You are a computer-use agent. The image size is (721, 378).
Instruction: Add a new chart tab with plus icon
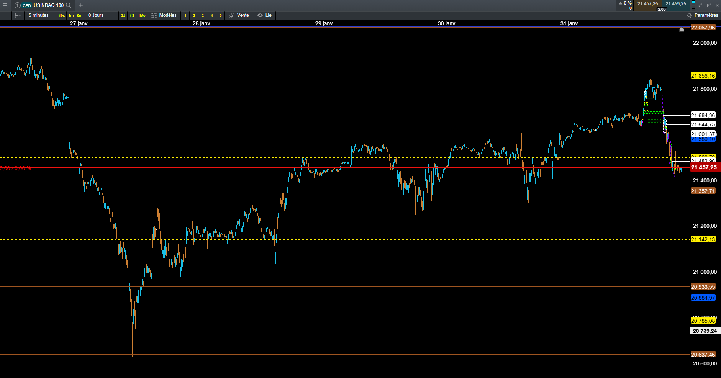click(x=81, y=5)
